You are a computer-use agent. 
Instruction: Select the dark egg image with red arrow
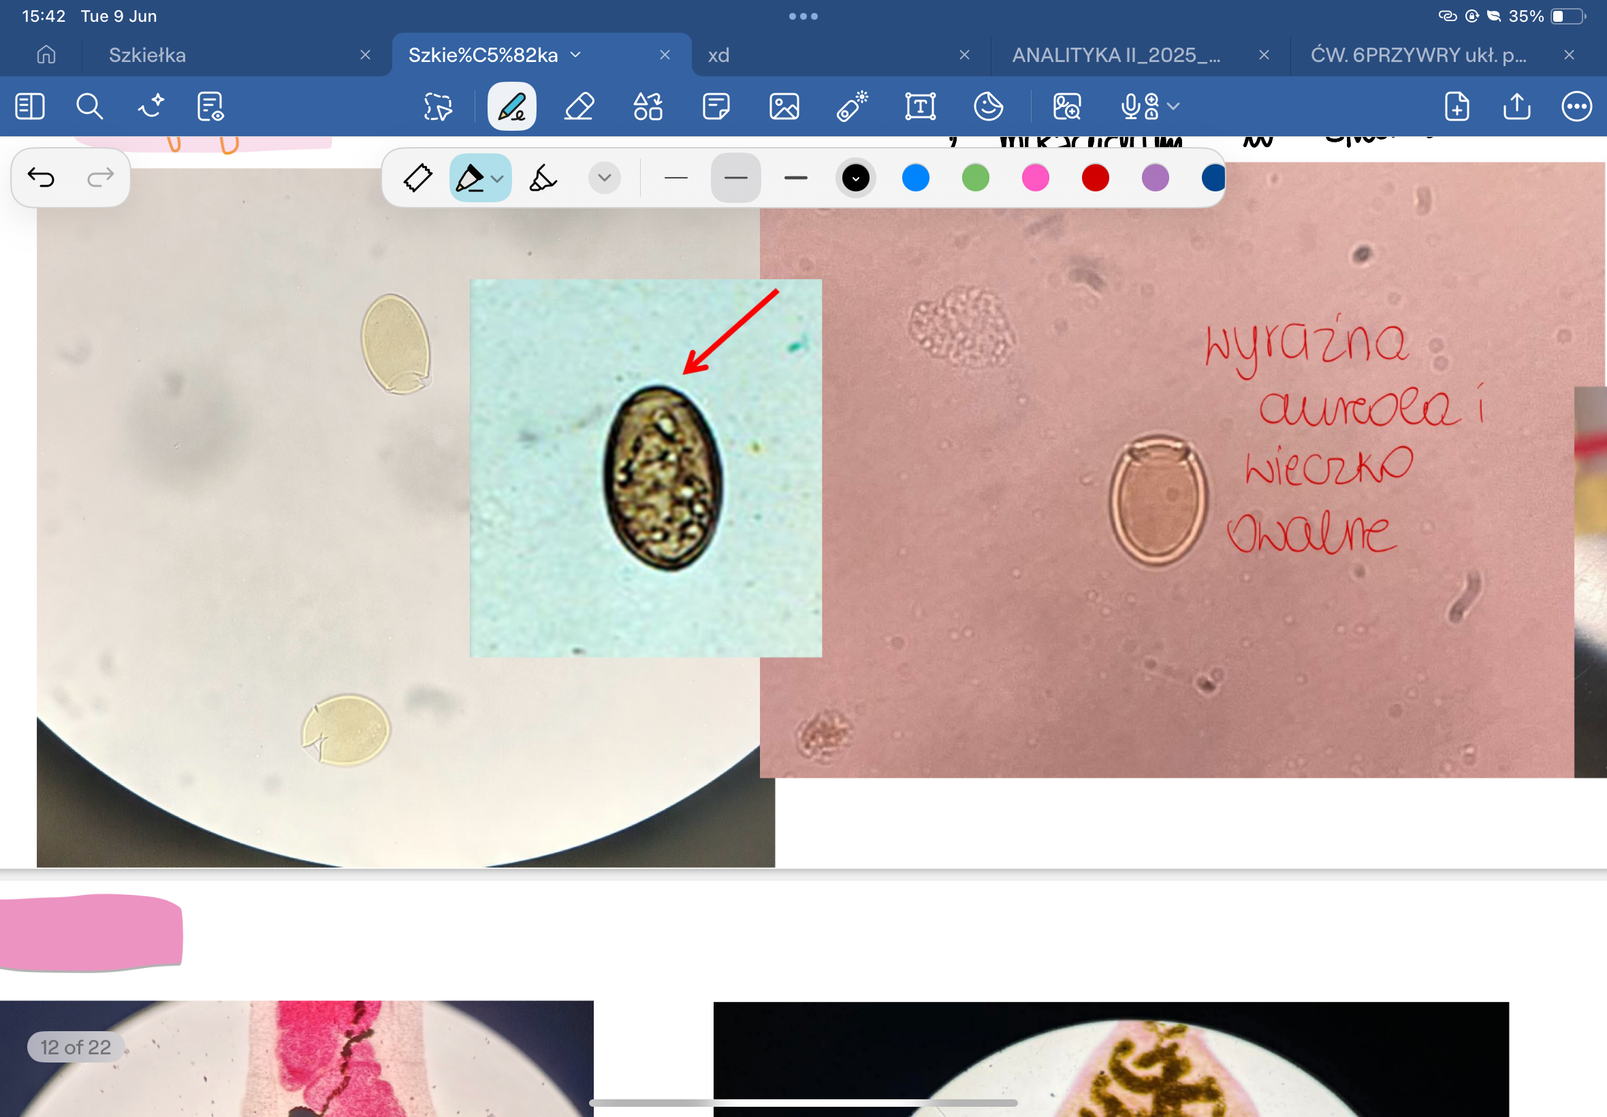pyautogui.click(x=646, y=467)
